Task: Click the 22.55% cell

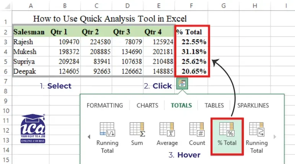Action: [x=192, y=42]
